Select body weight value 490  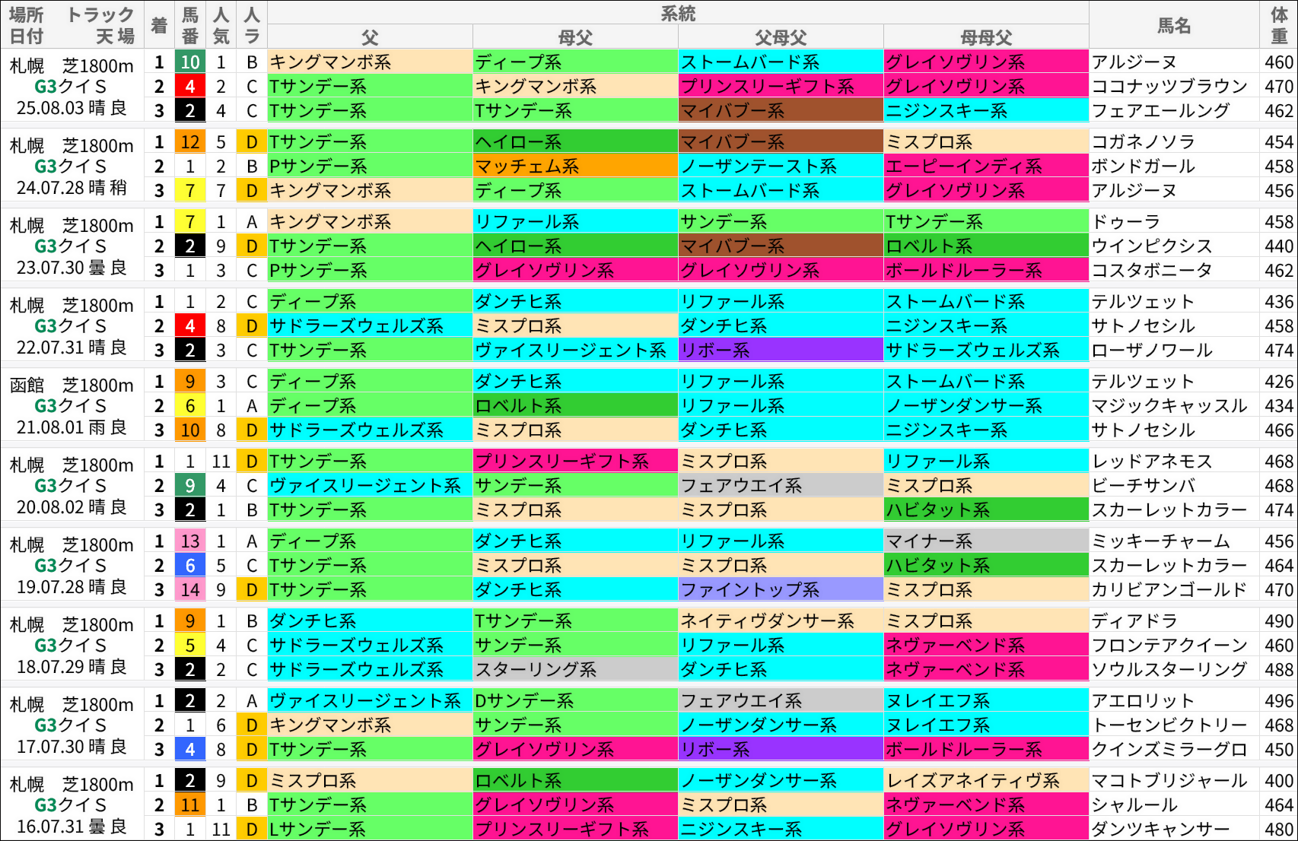pos(1279,621)
